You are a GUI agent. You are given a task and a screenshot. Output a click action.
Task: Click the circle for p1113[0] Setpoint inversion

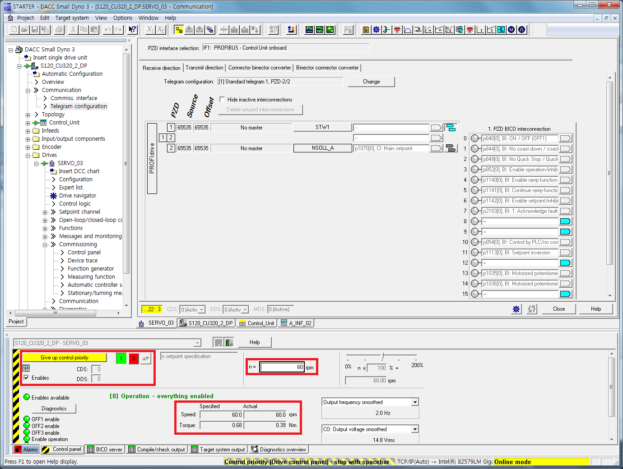[474, 253]
